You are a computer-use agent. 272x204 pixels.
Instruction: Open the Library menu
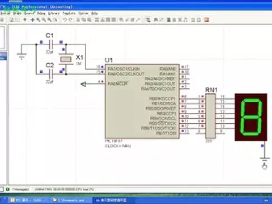(54, 13)
